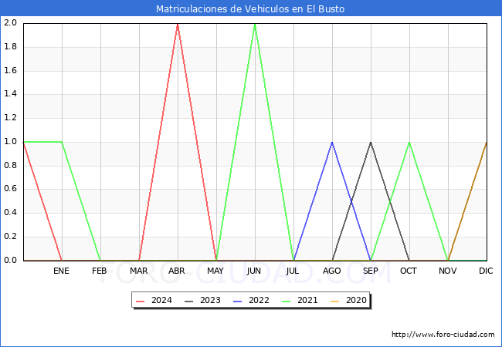Click the 2022 blue legend swatch
The height and width of the screenshot is (347, 502).
(x=238, y=301)
